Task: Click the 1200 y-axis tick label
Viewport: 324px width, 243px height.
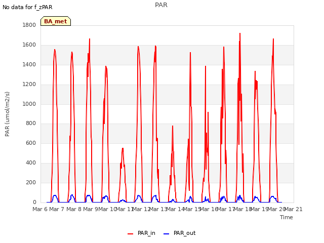Action: [x=29, y=85]
